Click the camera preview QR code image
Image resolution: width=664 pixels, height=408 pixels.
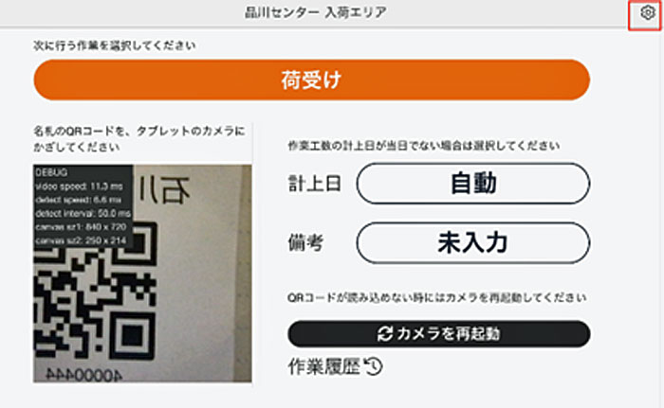point(142,274)
